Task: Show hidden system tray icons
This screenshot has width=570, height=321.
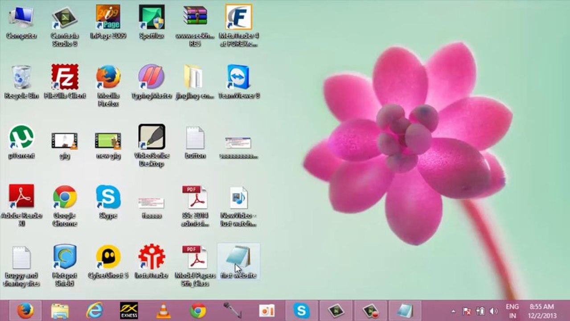Action: click(453, 311)
